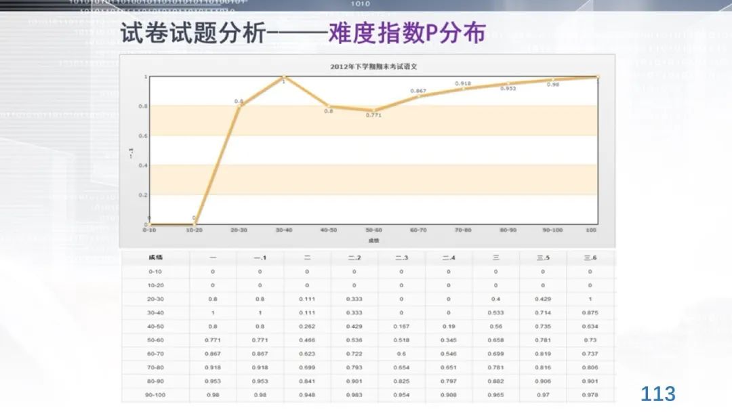Click table cell 0.841 in row 80-90
The image size is (732, 412).
(307, 382)
